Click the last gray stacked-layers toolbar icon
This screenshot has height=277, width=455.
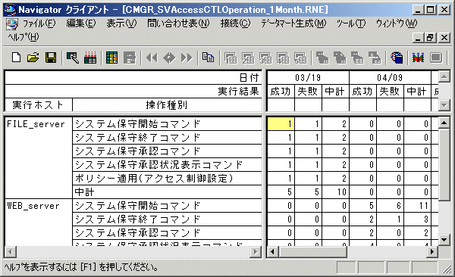[375, 58]
